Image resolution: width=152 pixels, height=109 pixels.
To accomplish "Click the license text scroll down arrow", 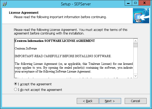I will click(x=135, y=76).
